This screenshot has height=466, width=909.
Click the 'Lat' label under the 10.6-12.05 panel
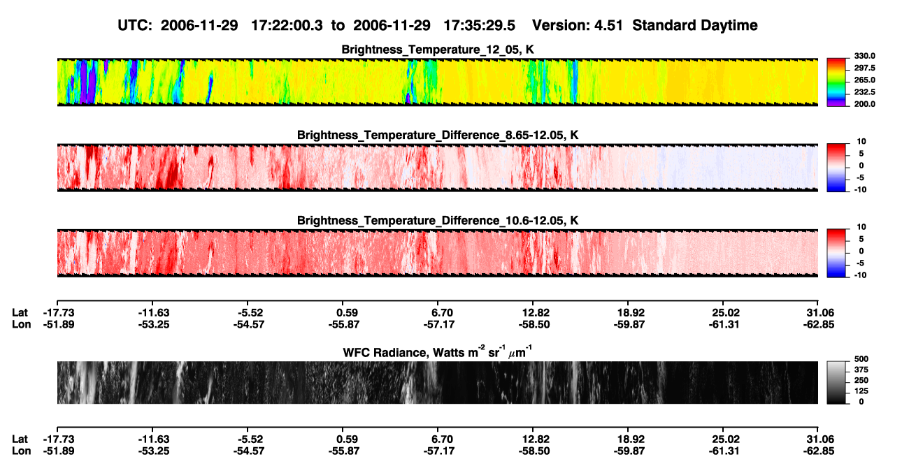[x=20, y=313]
